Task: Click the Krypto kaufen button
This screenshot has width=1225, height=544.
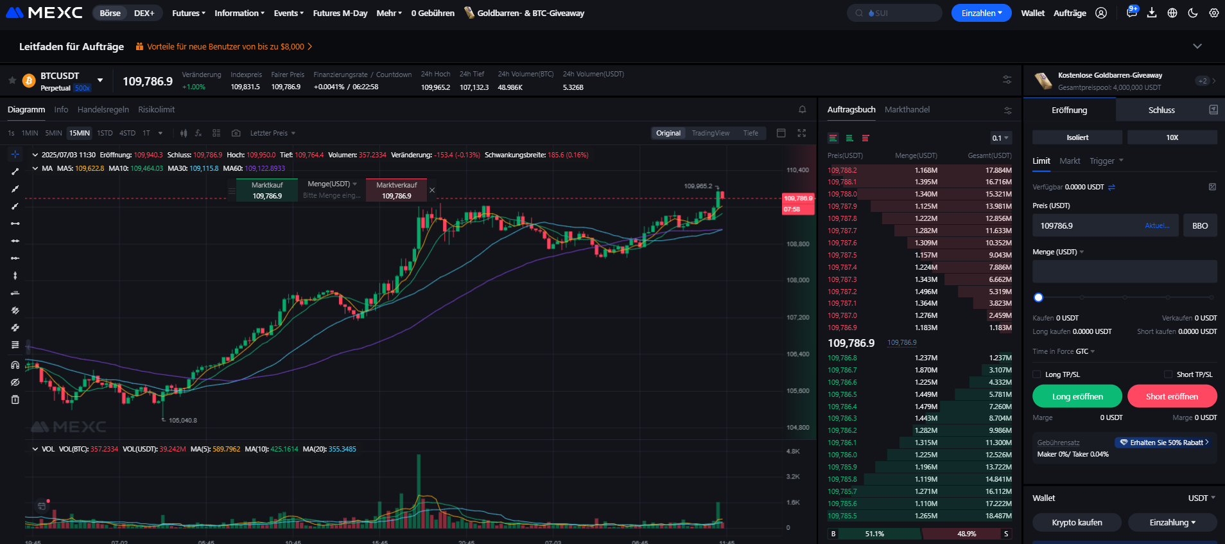Action: pyautogui.click(x=1077, y=522)
